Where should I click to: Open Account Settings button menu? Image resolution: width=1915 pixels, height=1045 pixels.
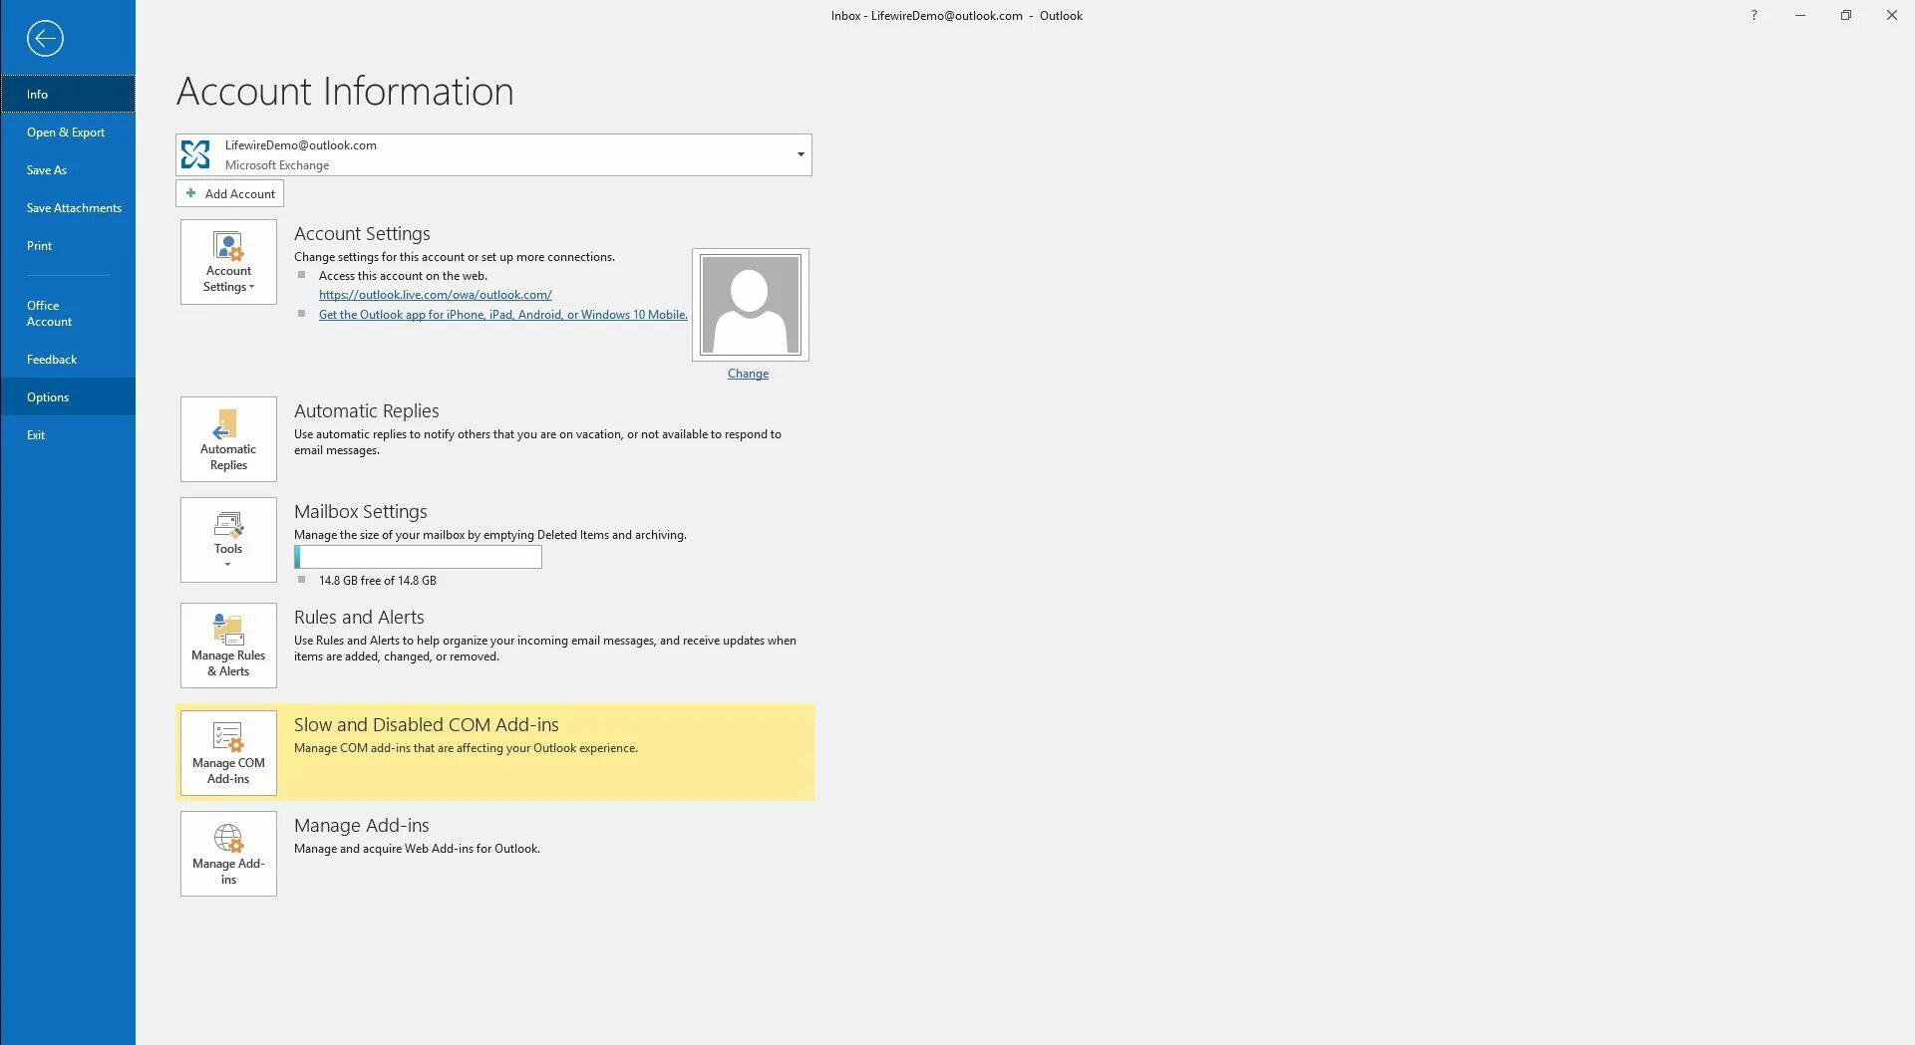point(228,262)
